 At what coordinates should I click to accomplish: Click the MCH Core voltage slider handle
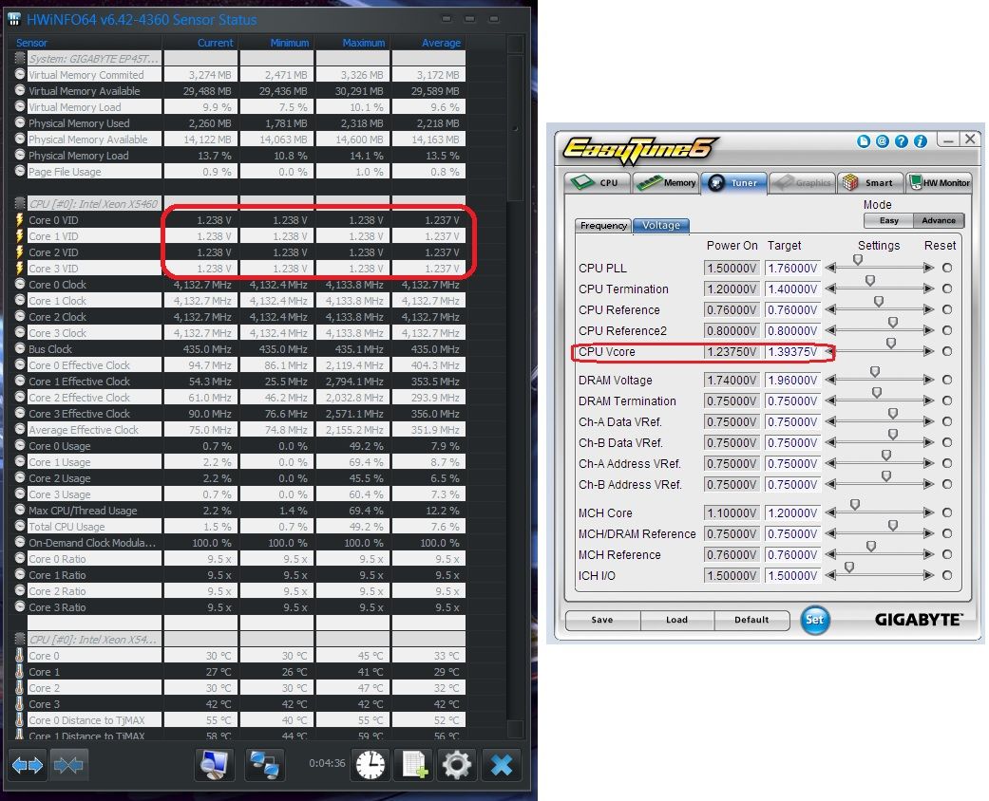pos(855,504)
